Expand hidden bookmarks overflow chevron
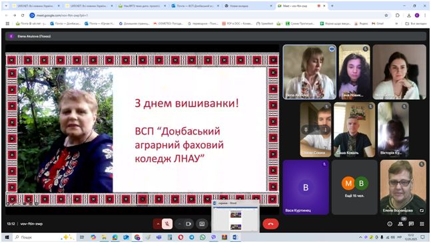This screenshot has height=243, width=431. point(396,23)
